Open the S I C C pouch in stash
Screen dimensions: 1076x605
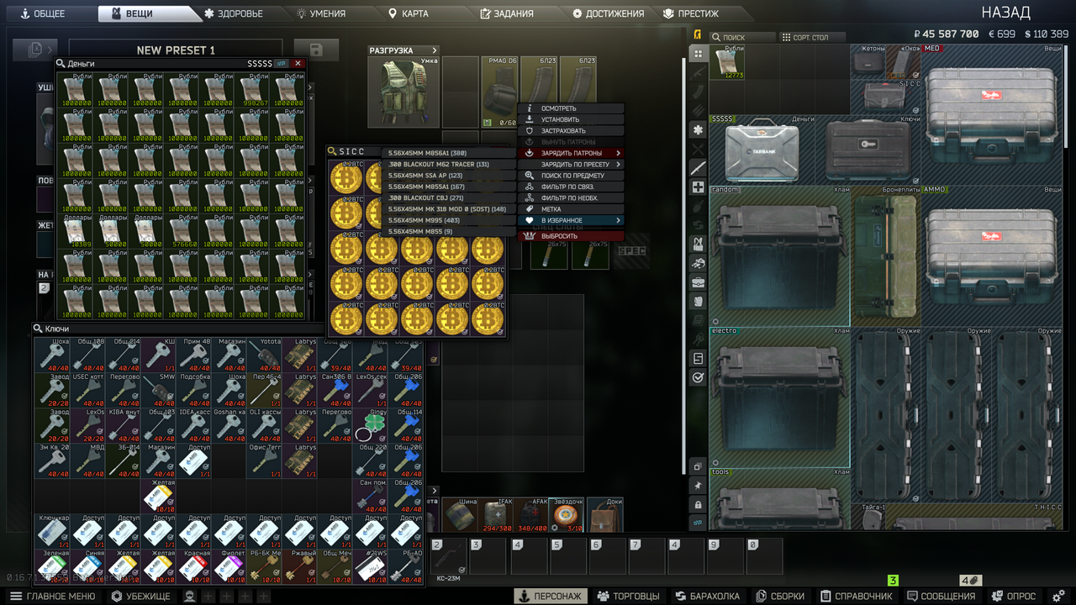pos(886,97)
